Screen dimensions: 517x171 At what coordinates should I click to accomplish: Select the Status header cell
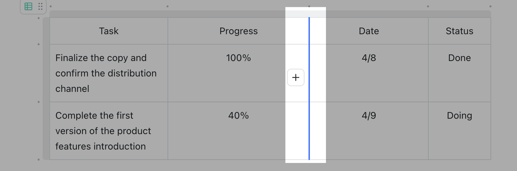(x=459, y=31)
